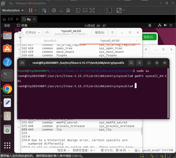Create a new document in gedit
Viewport: 176px width, 158px height.
click(x=47, y=33)
